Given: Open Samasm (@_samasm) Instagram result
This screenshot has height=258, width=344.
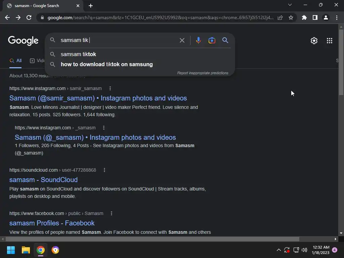Looking at the screenshot, I should tap(95, 137).
